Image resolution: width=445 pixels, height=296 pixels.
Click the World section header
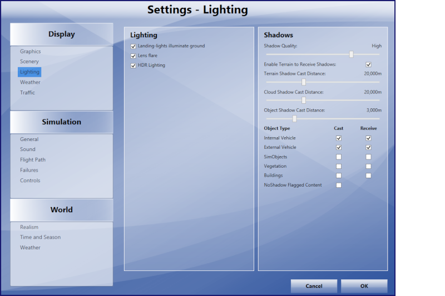(62, 210)
